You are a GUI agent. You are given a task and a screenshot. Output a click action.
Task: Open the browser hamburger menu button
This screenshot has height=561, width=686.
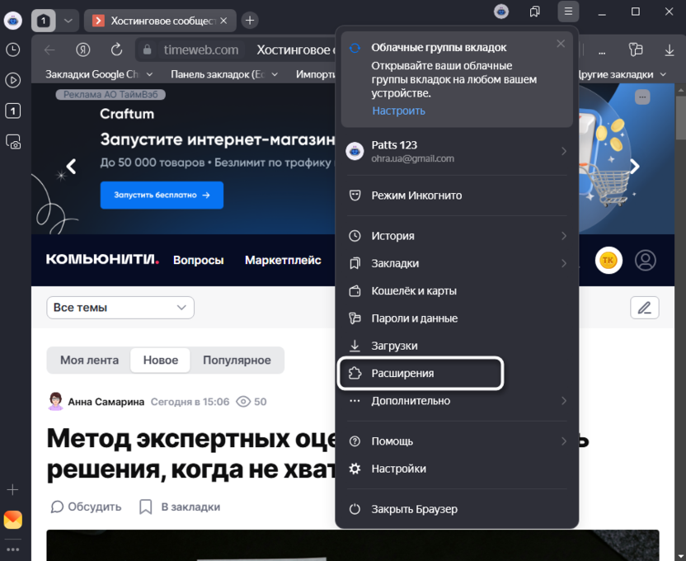pyautogui.click(x=568, y=12)
